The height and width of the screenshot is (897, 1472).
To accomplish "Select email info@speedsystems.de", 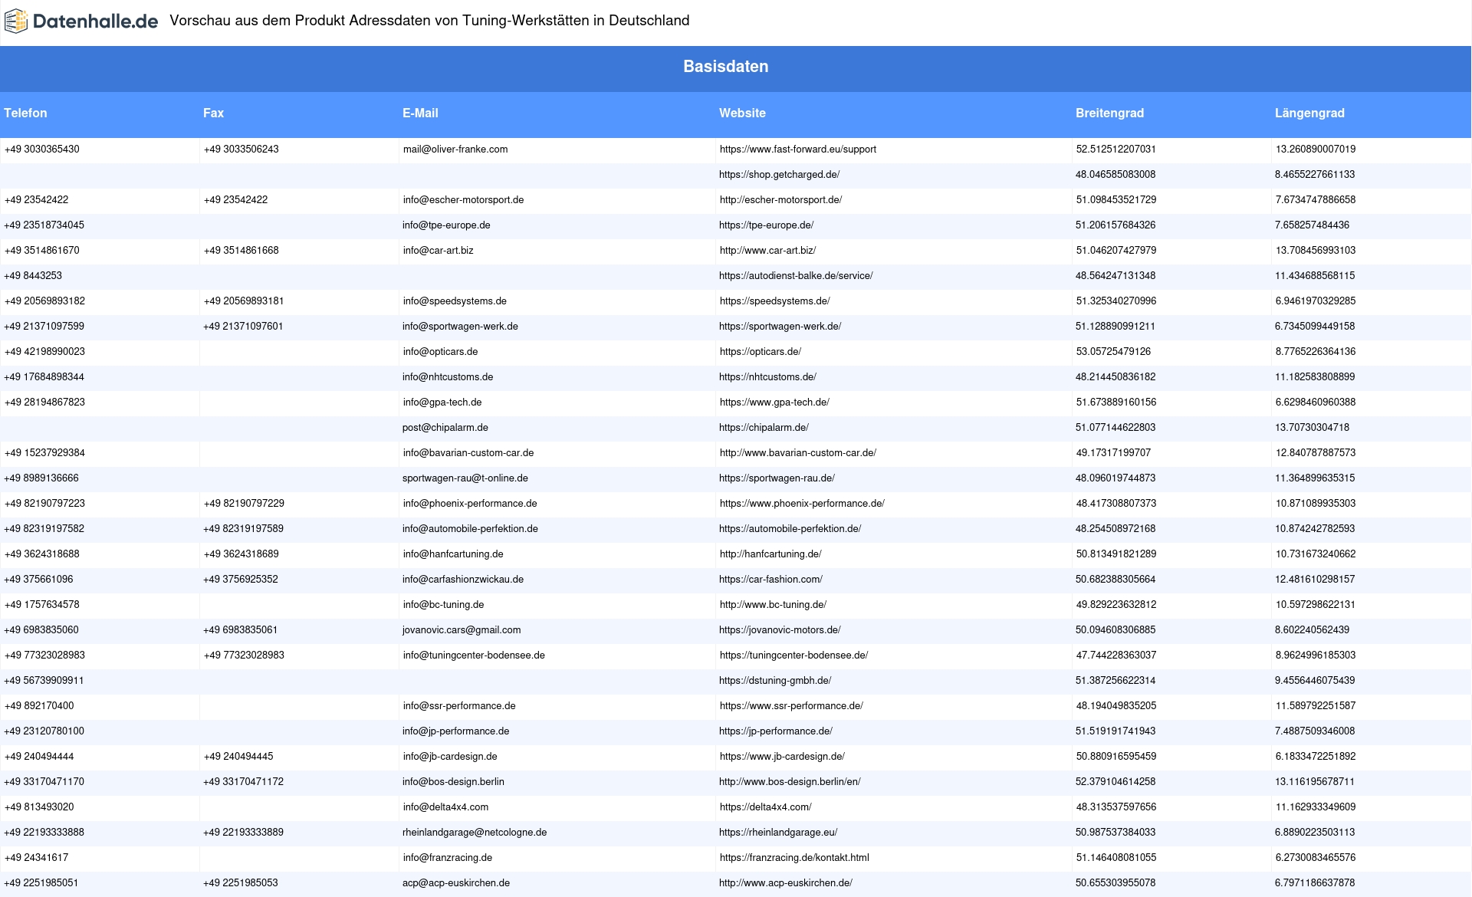I will (x=455, y=301).
